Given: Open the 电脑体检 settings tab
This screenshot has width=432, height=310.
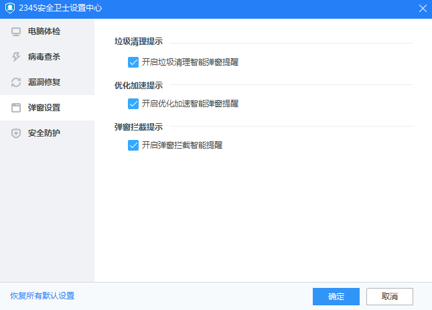Looking at the screenshot, I should pos(47,31).
